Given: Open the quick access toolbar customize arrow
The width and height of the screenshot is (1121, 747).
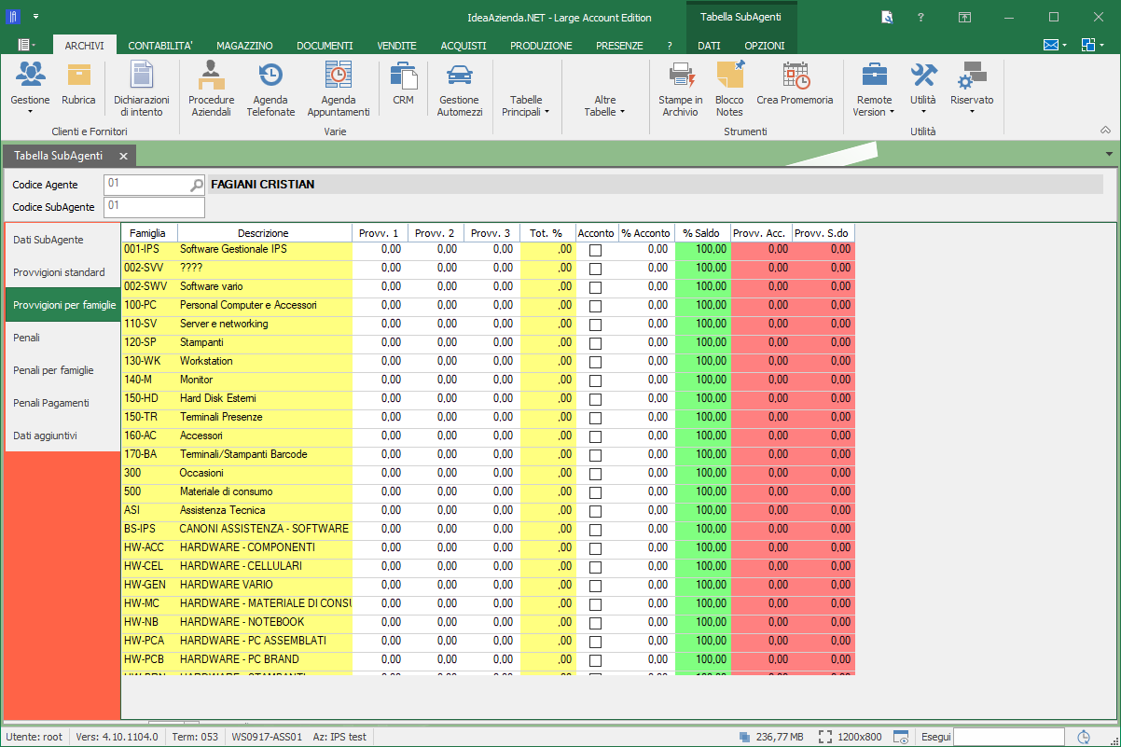Looking at the screenshot, I should tap(35, 17).
